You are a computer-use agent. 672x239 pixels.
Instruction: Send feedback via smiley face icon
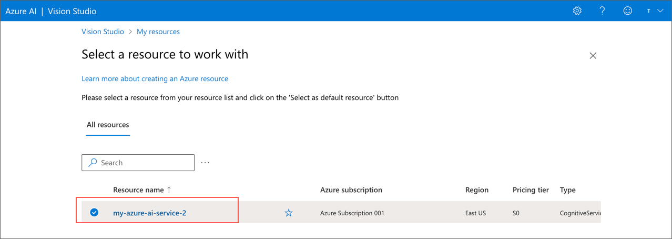click(x=627, y=11)
